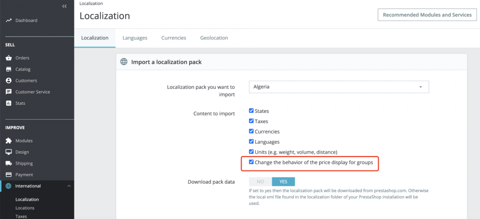The height and width of the screenshot is (219, 480).
Task: Uncheck the States checkbox
Action: (252, 111)
